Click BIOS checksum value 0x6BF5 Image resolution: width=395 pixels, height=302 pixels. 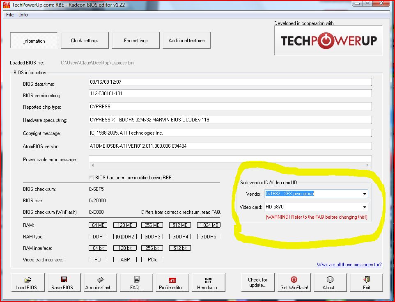click(96, 189)
